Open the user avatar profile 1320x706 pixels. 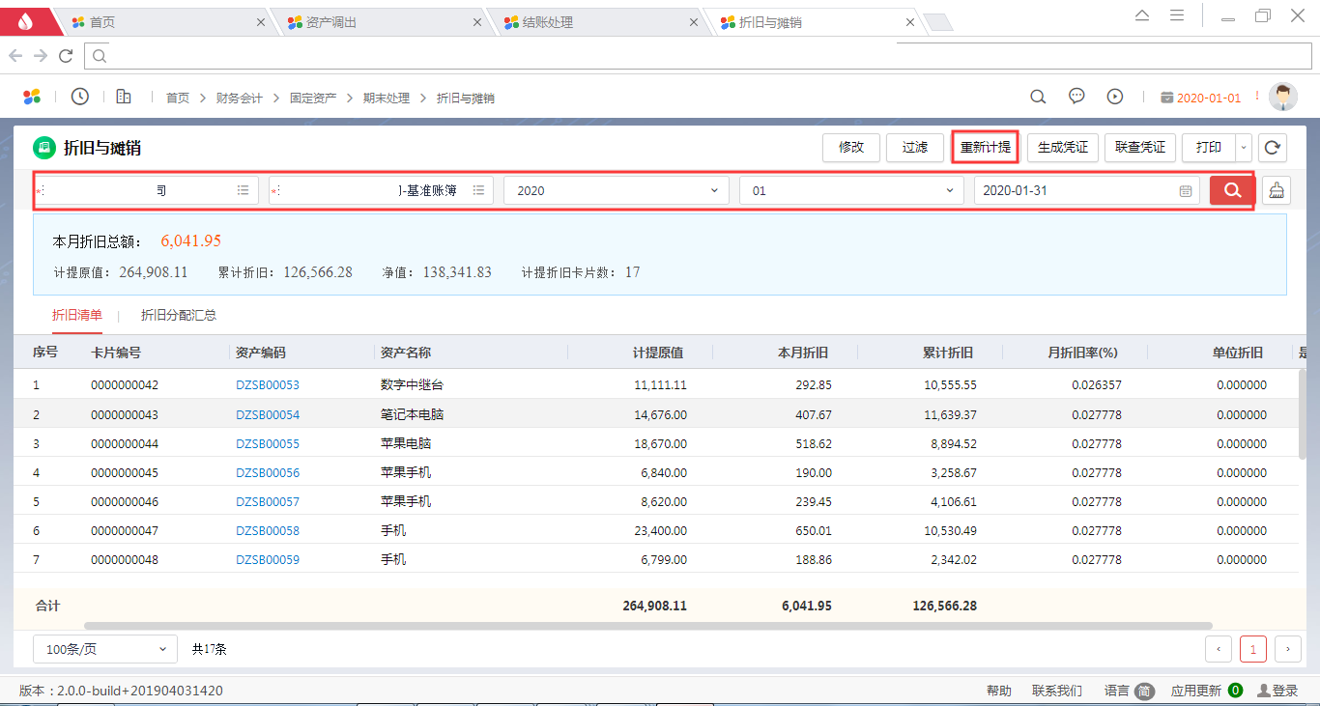(x=1283, y=97)
